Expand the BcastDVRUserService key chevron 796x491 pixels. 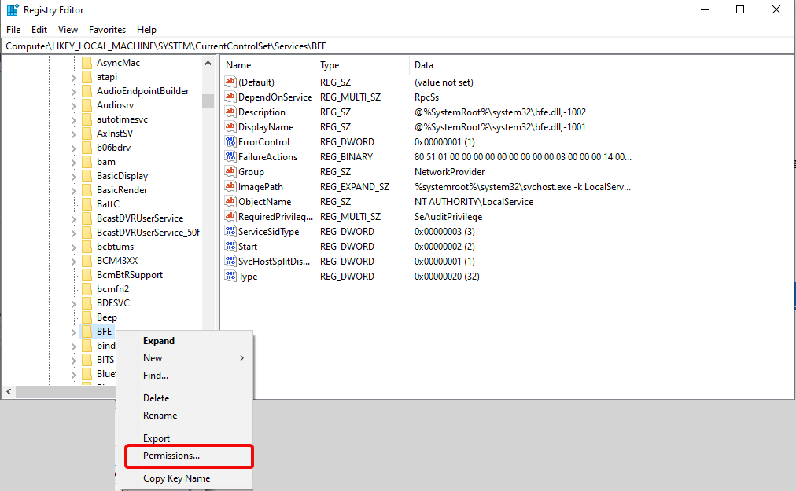74,219
